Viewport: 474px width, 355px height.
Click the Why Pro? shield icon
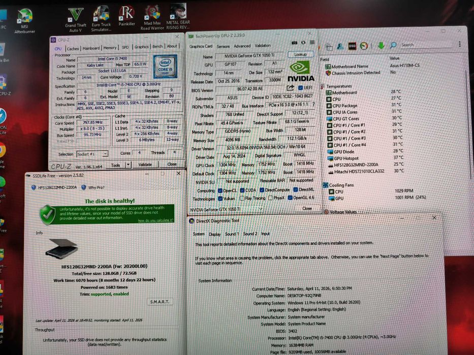[x=84, y=188]
